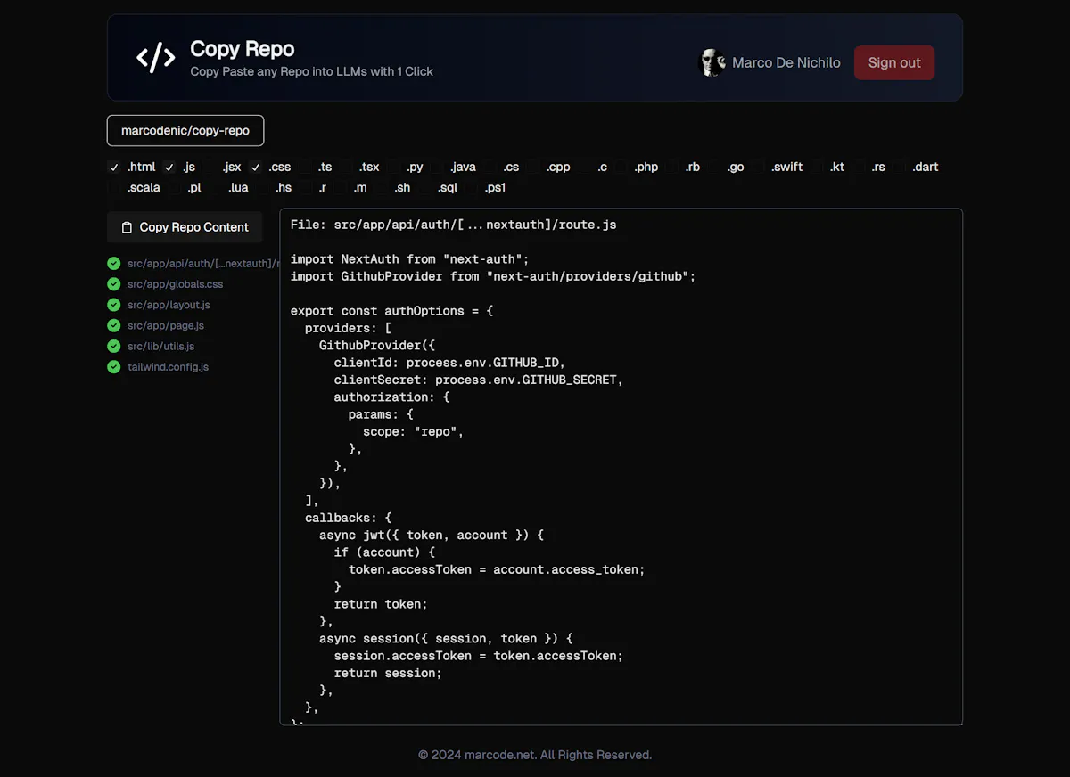
Task: Tick the .scala extension checkbox
Action: (113, 188)
